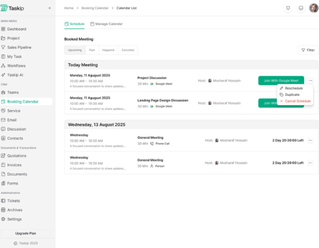Open the inbox icon in header
319x248 pixels.
(x=300, y=8)
